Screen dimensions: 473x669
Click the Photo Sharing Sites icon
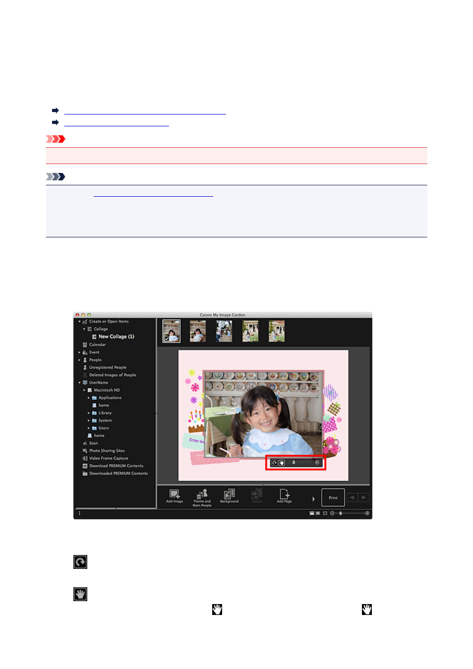(x=85, y=450)
